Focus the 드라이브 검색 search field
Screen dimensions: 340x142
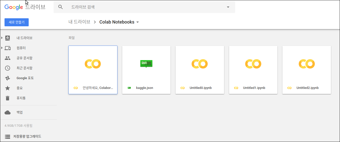144,7
